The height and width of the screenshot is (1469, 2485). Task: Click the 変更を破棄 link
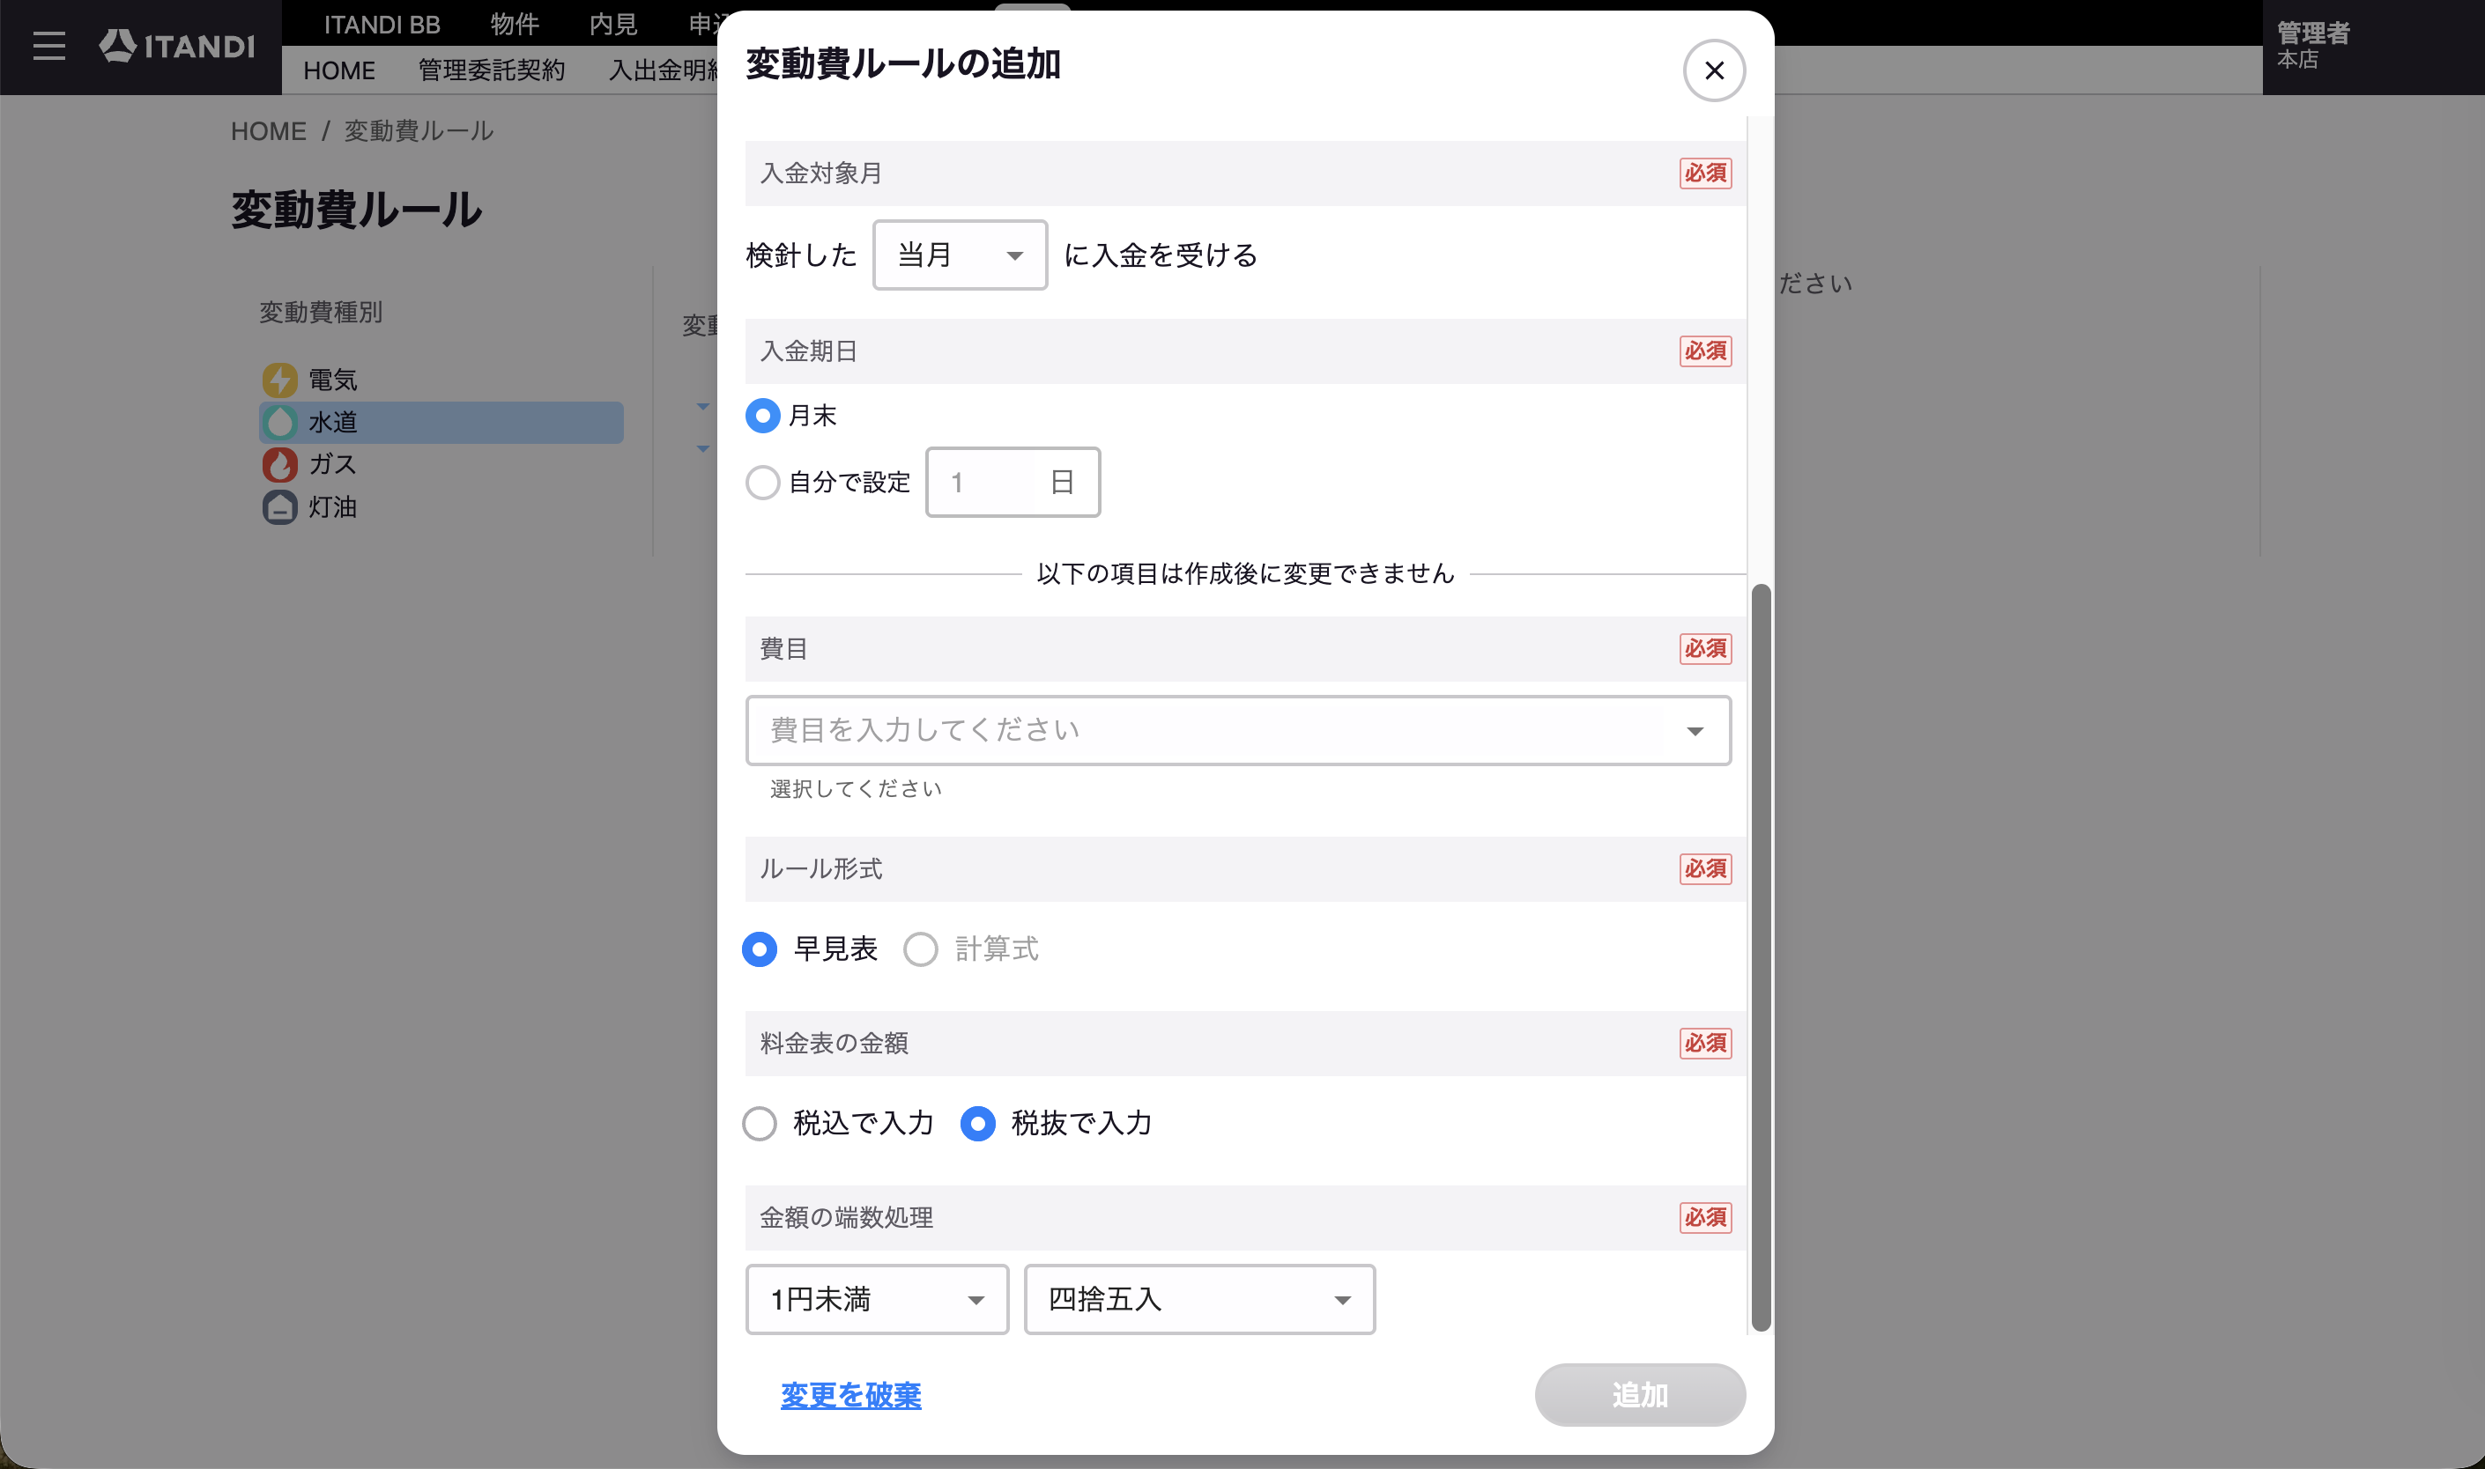(850, 1395)
